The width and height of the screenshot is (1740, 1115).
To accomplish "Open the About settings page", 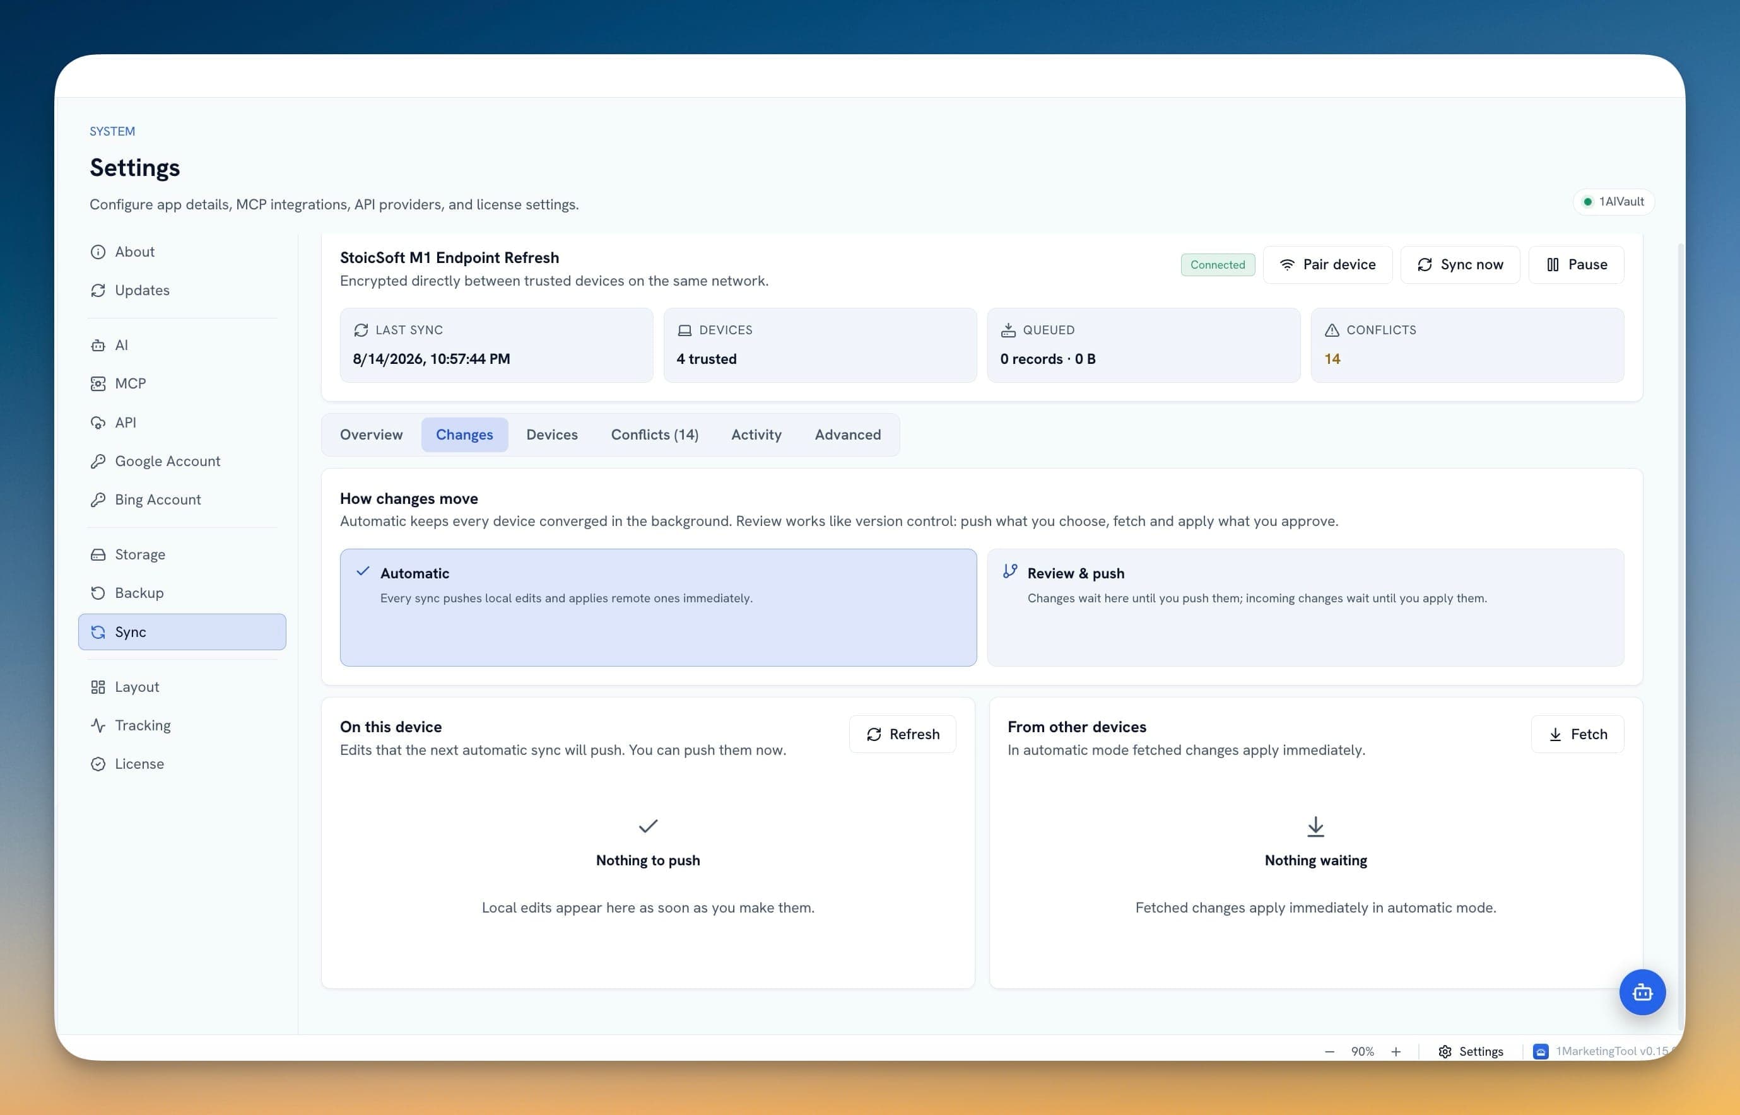I will (x=182, y=251).
